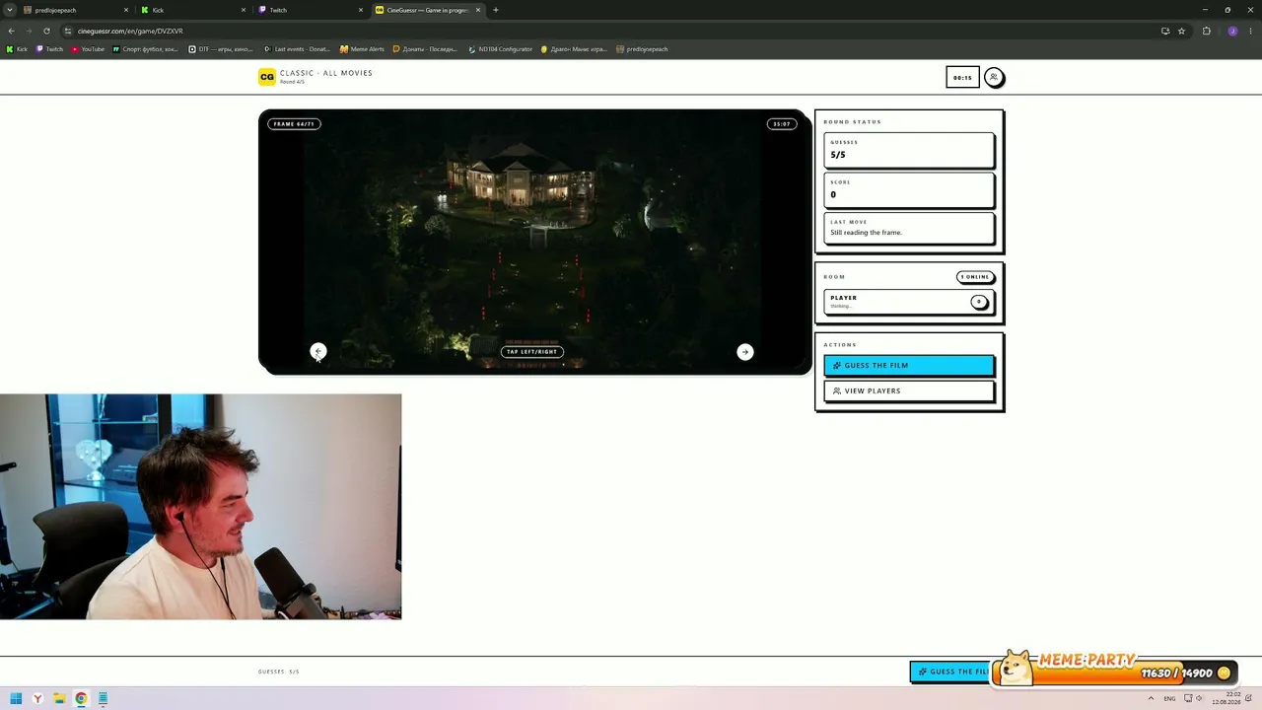Click the Last Move status box

pos(909,229)
